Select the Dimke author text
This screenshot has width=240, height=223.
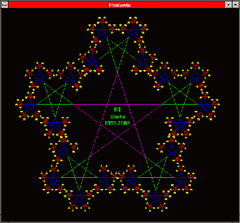coord(118,116)
